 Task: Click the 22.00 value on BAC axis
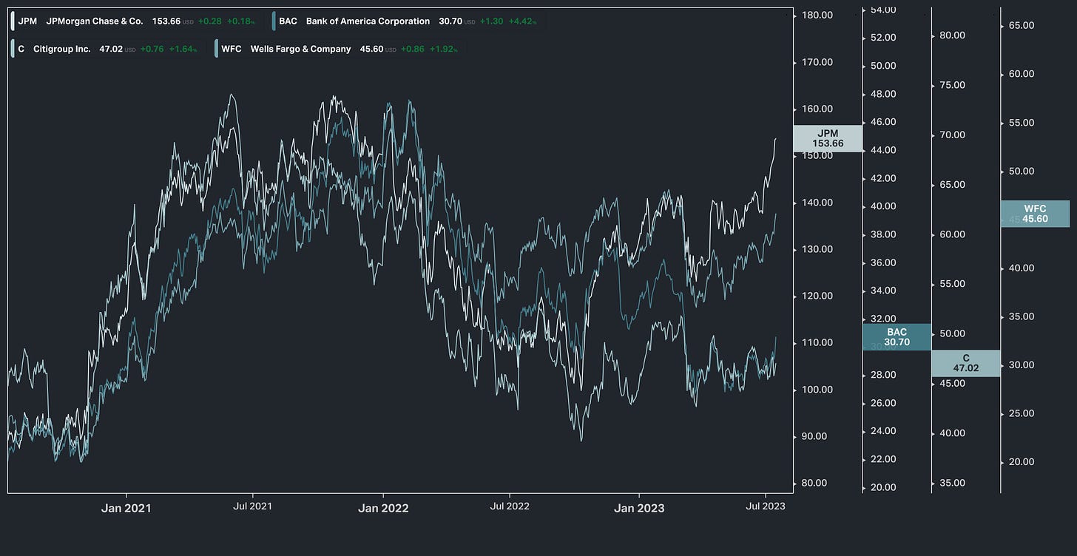[883, 459]
